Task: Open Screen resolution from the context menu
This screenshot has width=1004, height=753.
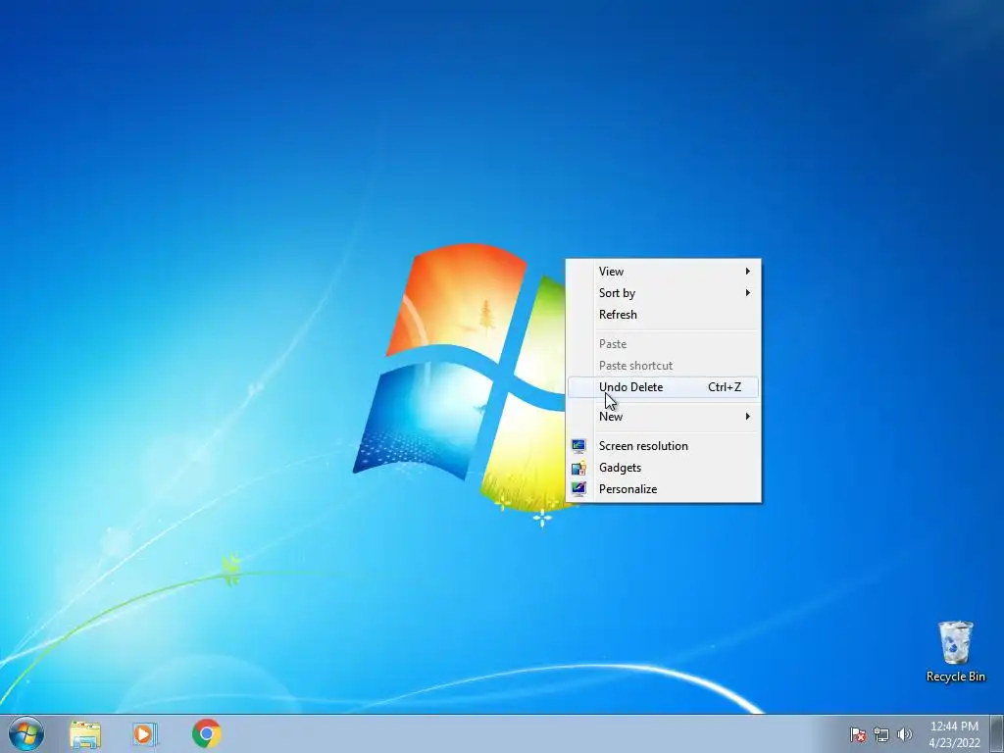Action: (x=664, y=446)
